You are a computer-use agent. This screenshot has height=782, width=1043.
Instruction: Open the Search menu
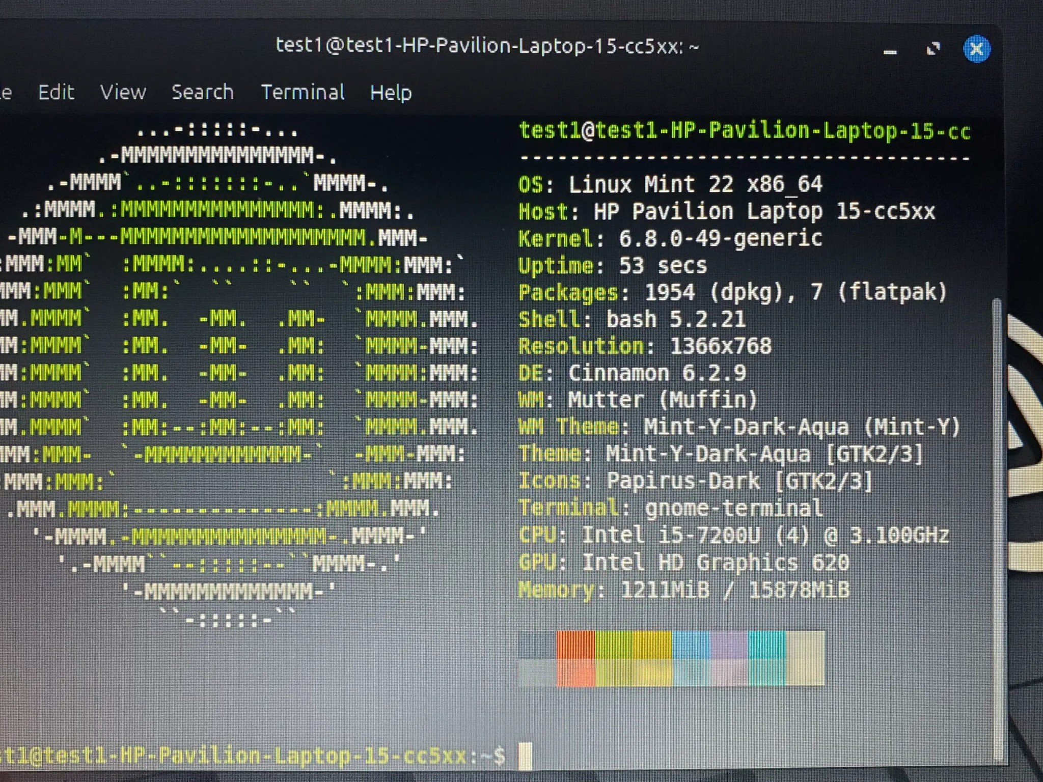(x=202, y=93)
